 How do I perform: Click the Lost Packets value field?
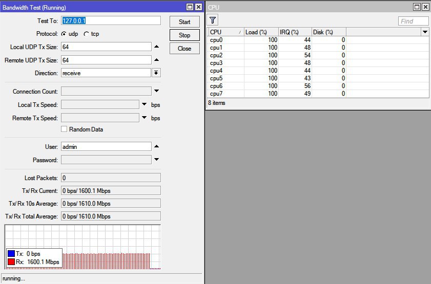tap(111, 178)
